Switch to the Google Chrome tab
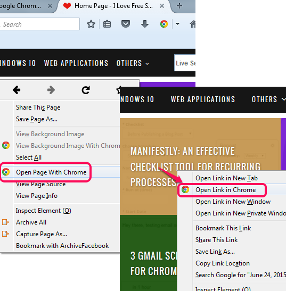Image resolution: width=286 pixels, height=291 pixels. pyautogui.click(x=28, y=6)
